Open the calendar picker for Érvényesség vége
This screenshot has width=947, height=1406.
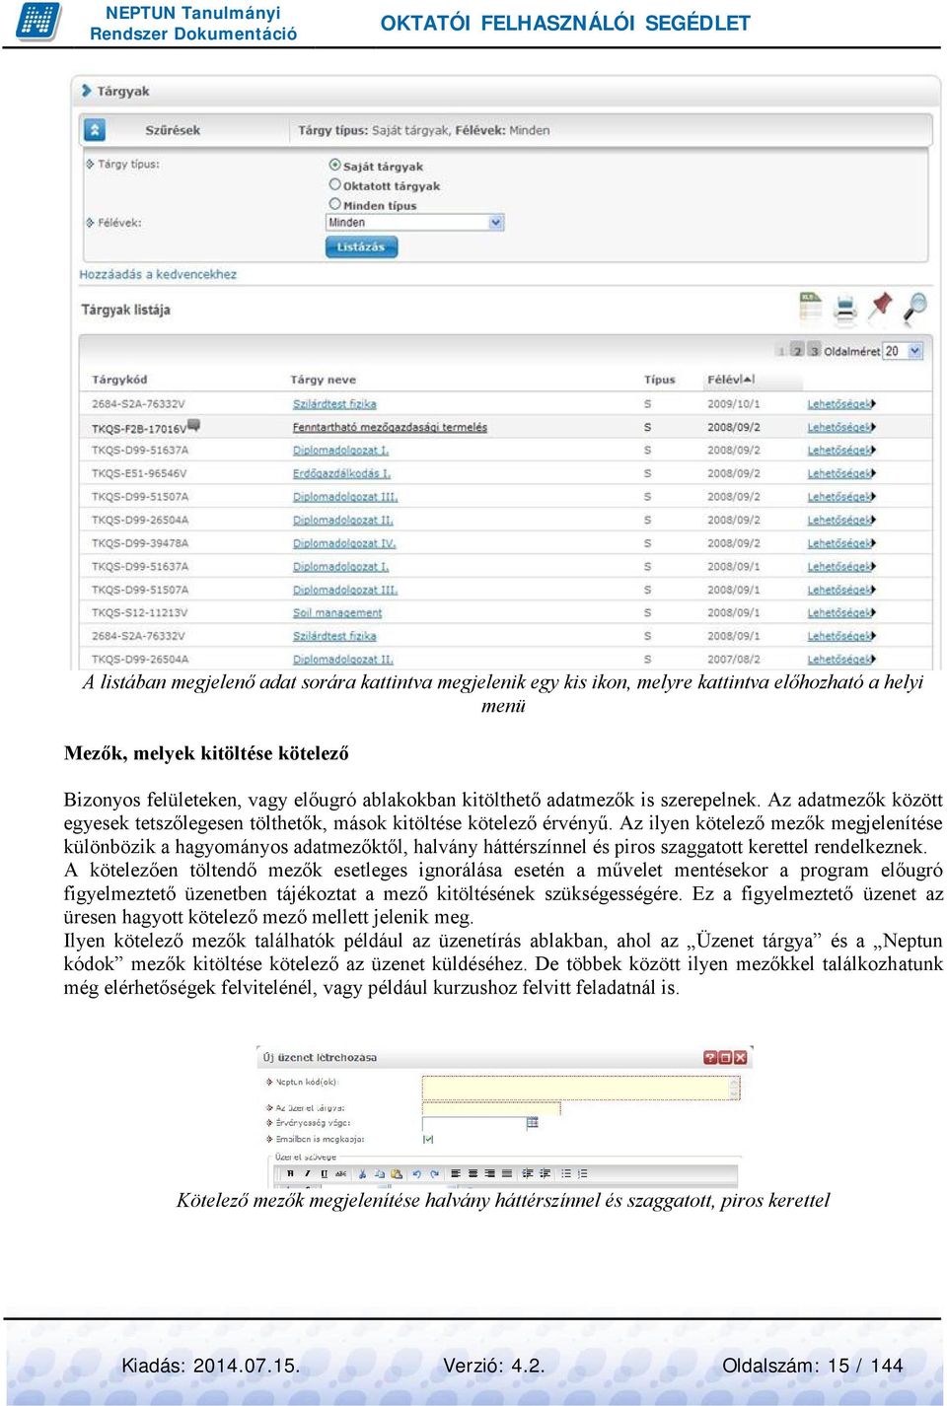[533, 1122]
